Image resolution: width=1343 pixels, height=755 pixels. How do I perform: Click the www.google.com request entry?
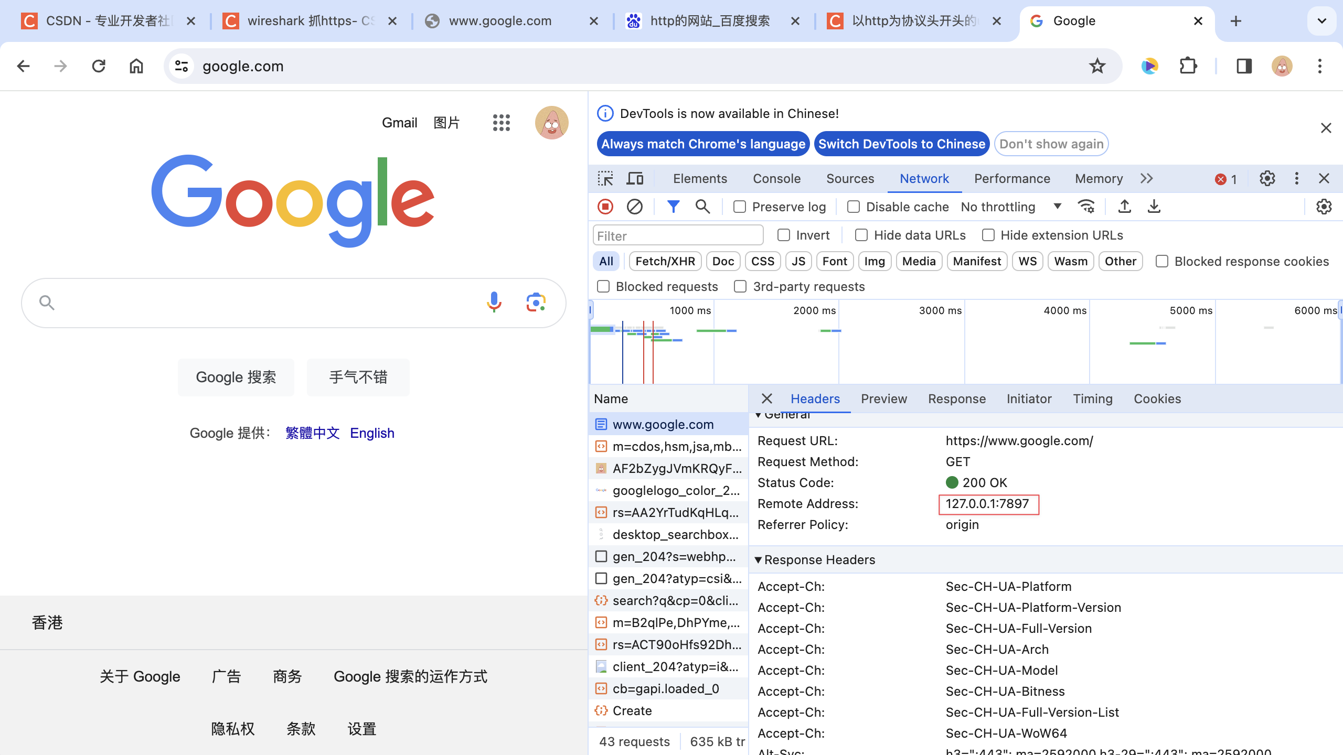[662, 423]
